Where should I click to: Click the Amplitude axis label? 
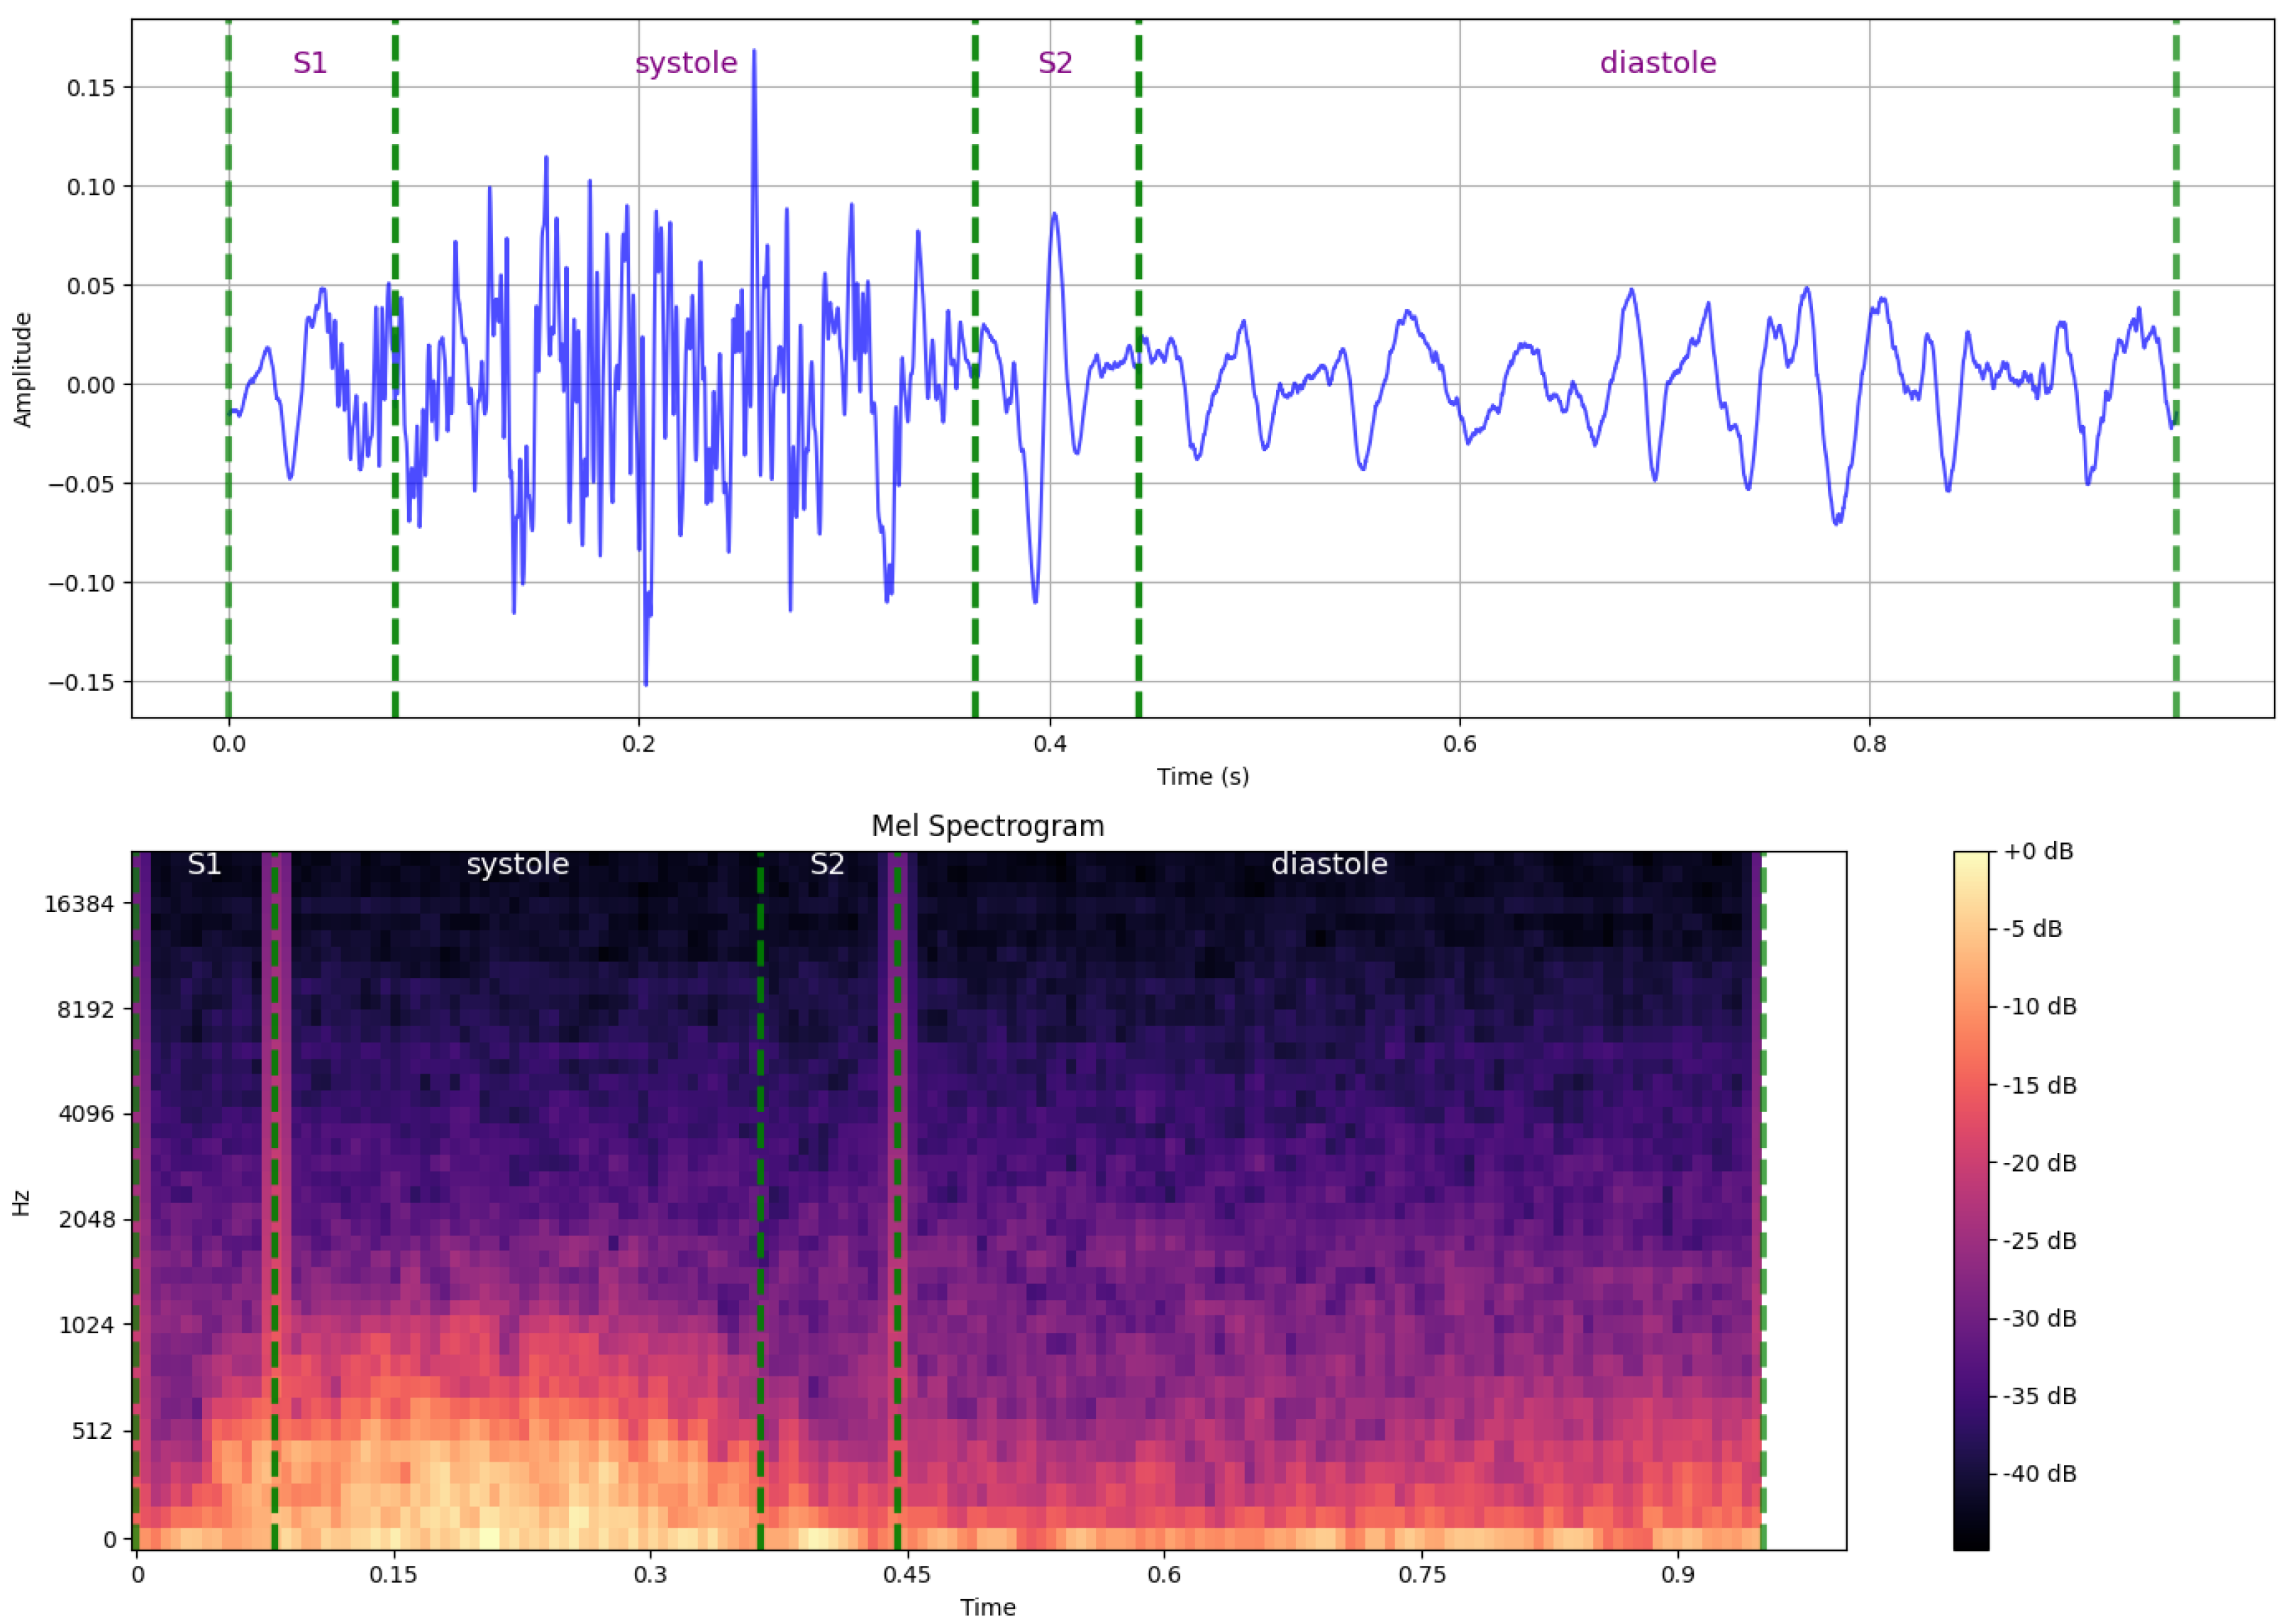tap(22, 370)
